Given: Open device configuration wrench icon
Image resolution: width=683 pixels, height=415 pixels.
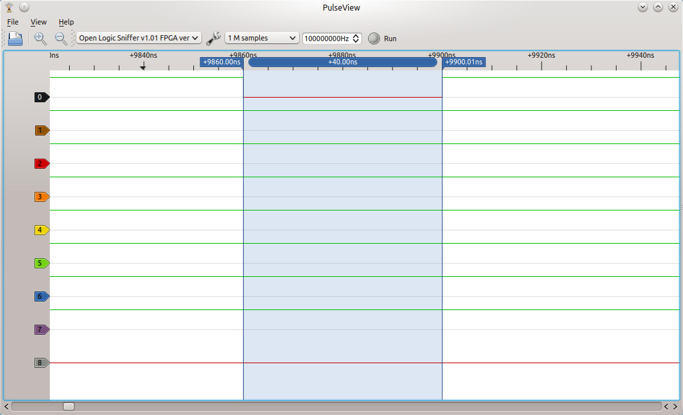Looking at the screenshot, I should click(213, 39).
